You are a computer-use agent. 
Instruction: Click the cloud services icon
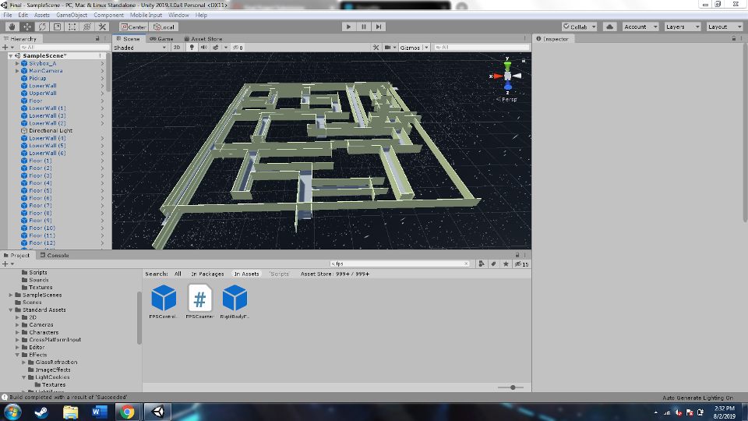610,27
